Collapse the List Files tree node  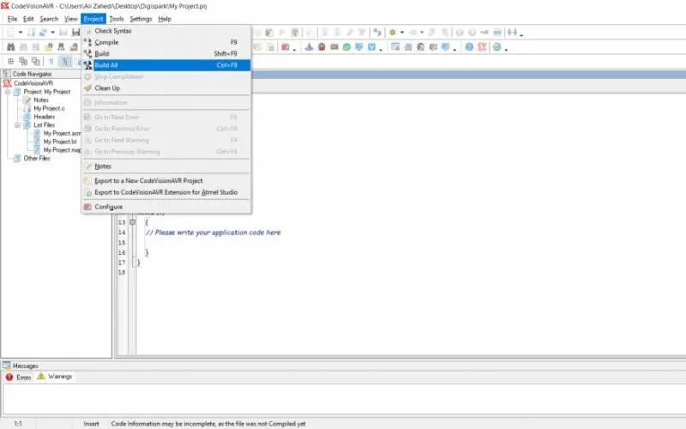pos(17,125)
